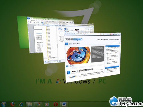Click the site search magnifier icon
143x107 pixels.
point(119,43)
